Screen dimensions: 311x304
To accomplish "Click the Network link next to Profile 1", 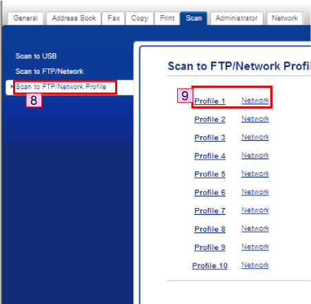I will (x=255, y=100).
